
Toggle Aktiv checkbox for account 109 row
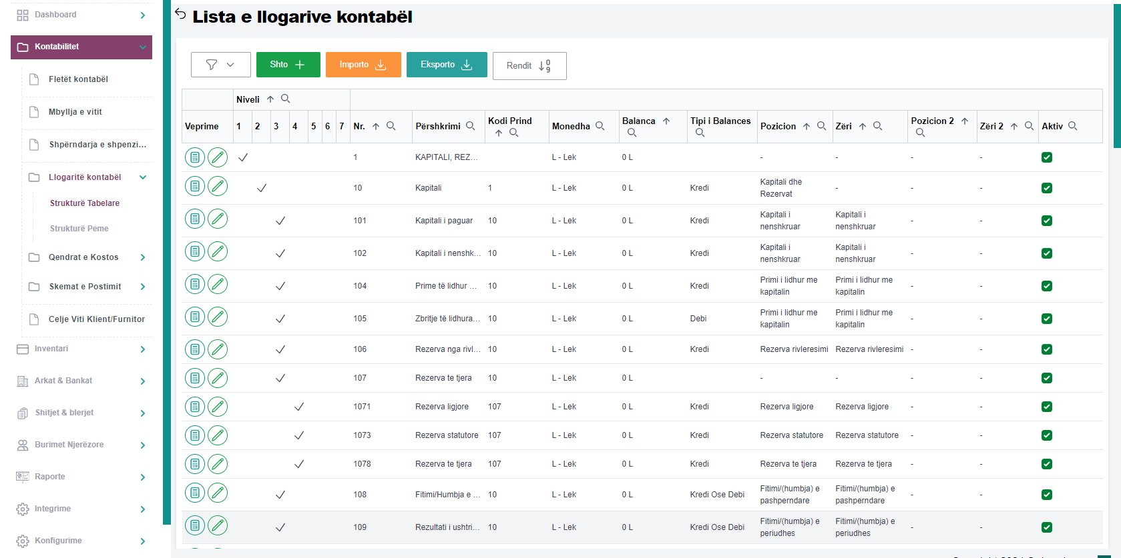(1047, 527)
